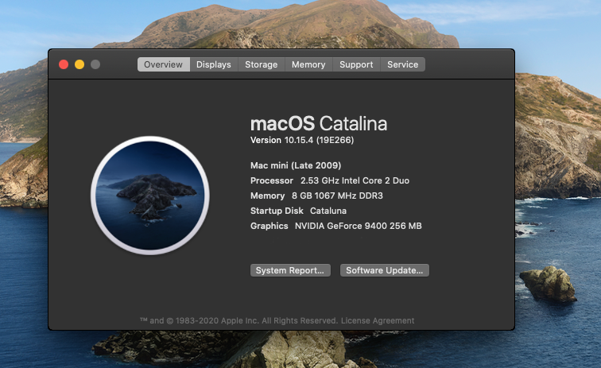This screenshot has width=601, height=368.
Task: Click the 2.53 GHz Intel Core 2 Duo value
Action: pyautogui.click(x=355, y=180)
